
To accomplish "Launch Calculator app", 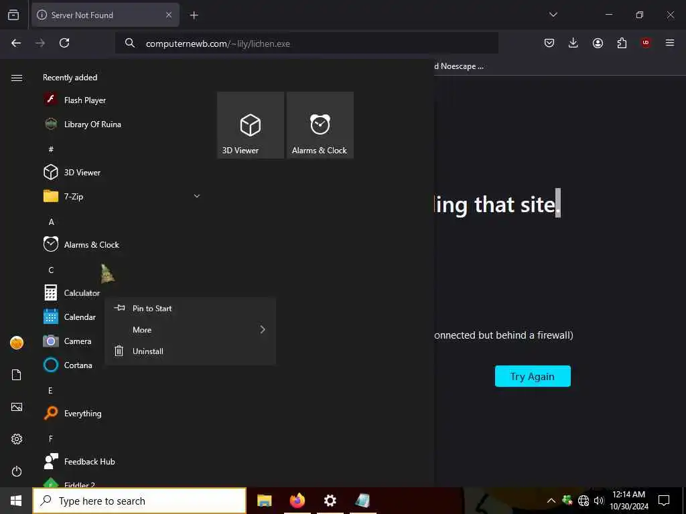I will [x=71, y=293].
